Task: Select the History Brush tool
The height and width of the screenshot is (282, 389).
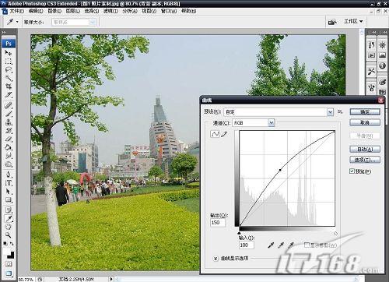Action: point(9,130)
